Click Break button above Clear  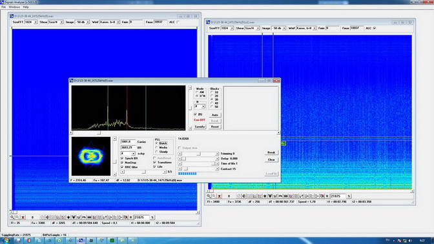(x=271, y=152)
